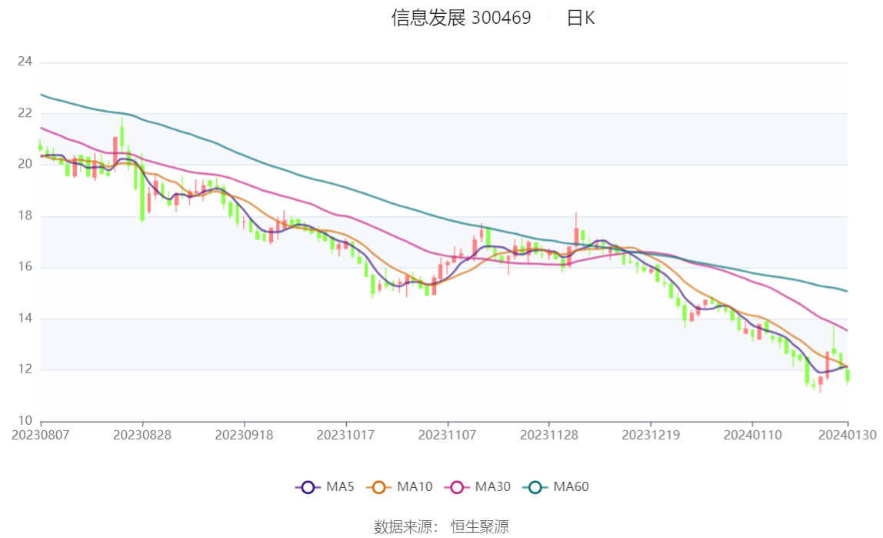The width and height of the screenshot is (883, 538).
Task: Select the 20240130 x-axis date label
Action: pyautogui.click(x=847, y=436)
